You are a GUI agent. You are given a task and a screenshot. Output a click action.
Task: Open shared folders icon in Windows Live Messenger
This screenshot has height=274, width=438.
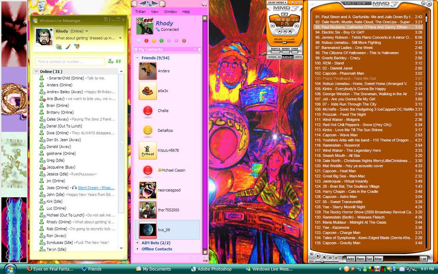[x=59, y=47]
